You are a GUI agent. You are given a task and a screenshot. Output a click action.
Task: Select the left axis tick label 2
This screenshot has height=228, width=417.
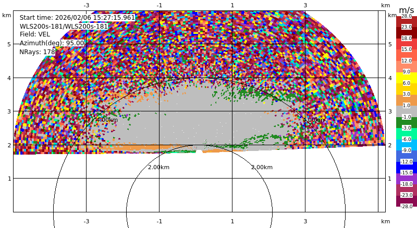(9, 145)
